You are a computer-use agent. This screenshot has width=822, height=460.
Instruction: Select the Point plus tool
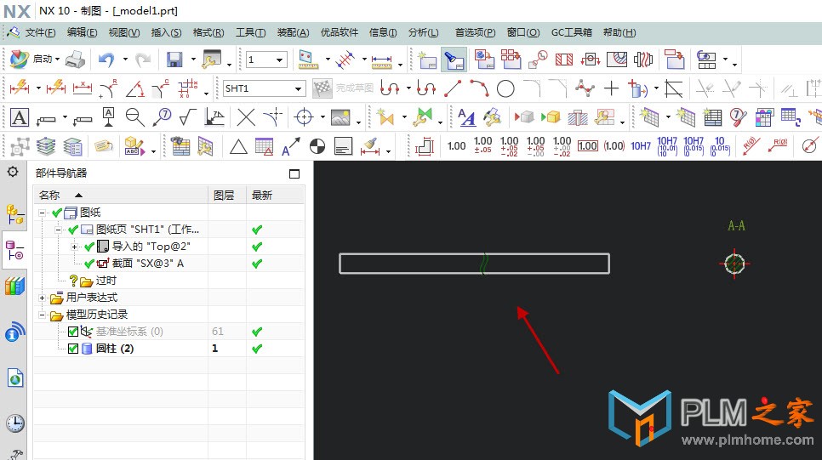(611, 88)
